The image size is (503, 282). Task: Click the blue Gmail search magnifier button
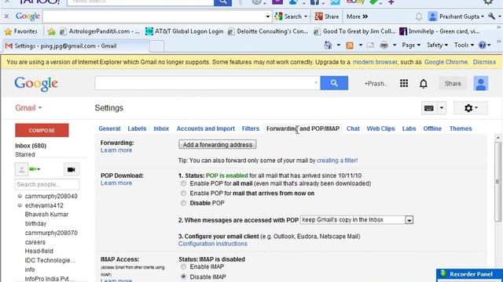tap(334, 83)
